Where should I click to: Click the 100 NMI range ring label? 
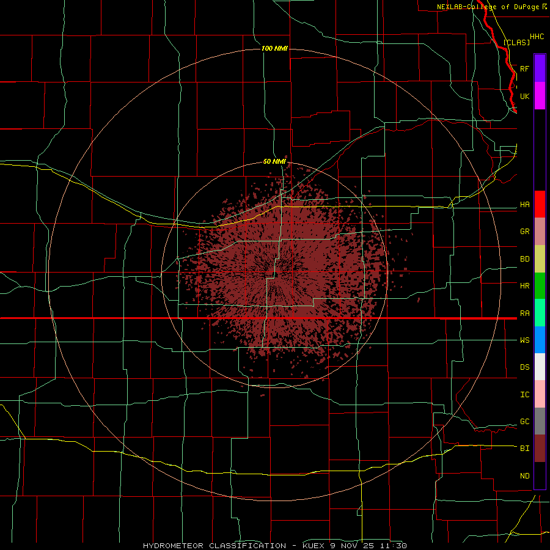coord(274,48)
